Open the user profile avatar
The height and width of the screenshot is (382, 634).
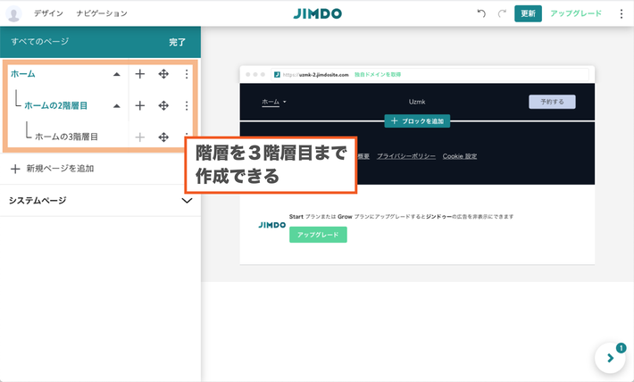pyautogui.click(x=13, y=13)
